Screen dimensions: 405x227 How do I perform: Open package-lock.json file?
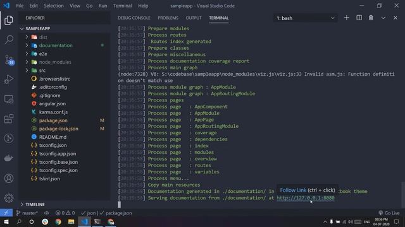(59, 129)
